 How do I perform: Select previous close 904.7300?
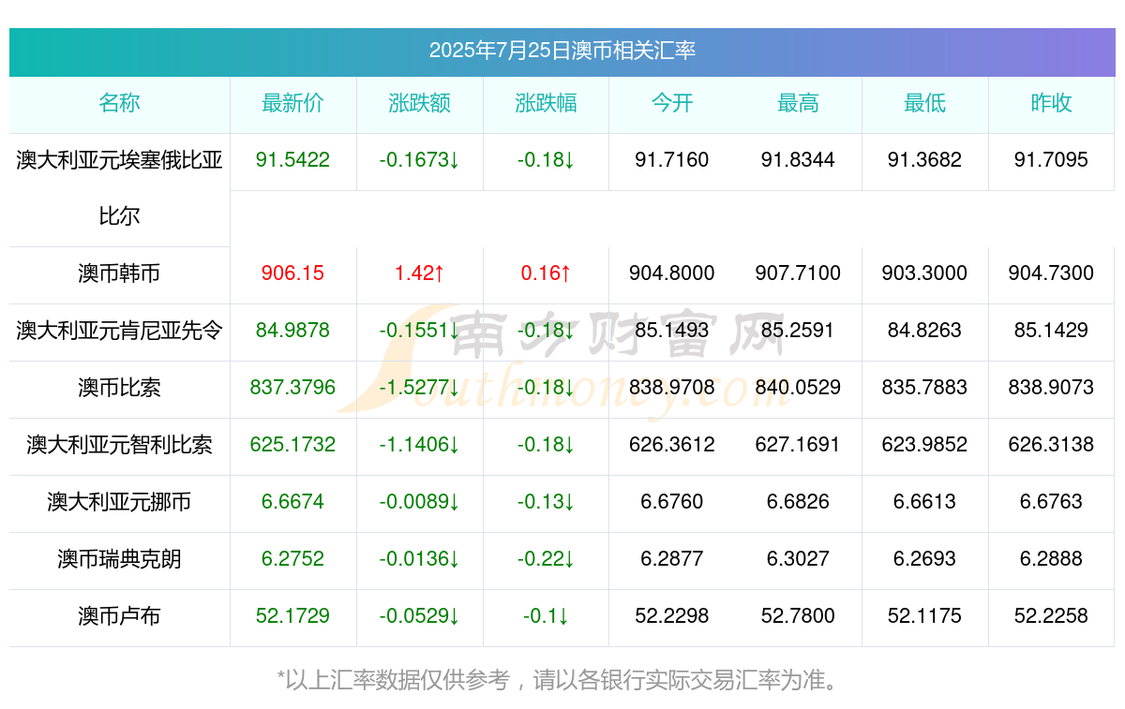pos(1052,273)
